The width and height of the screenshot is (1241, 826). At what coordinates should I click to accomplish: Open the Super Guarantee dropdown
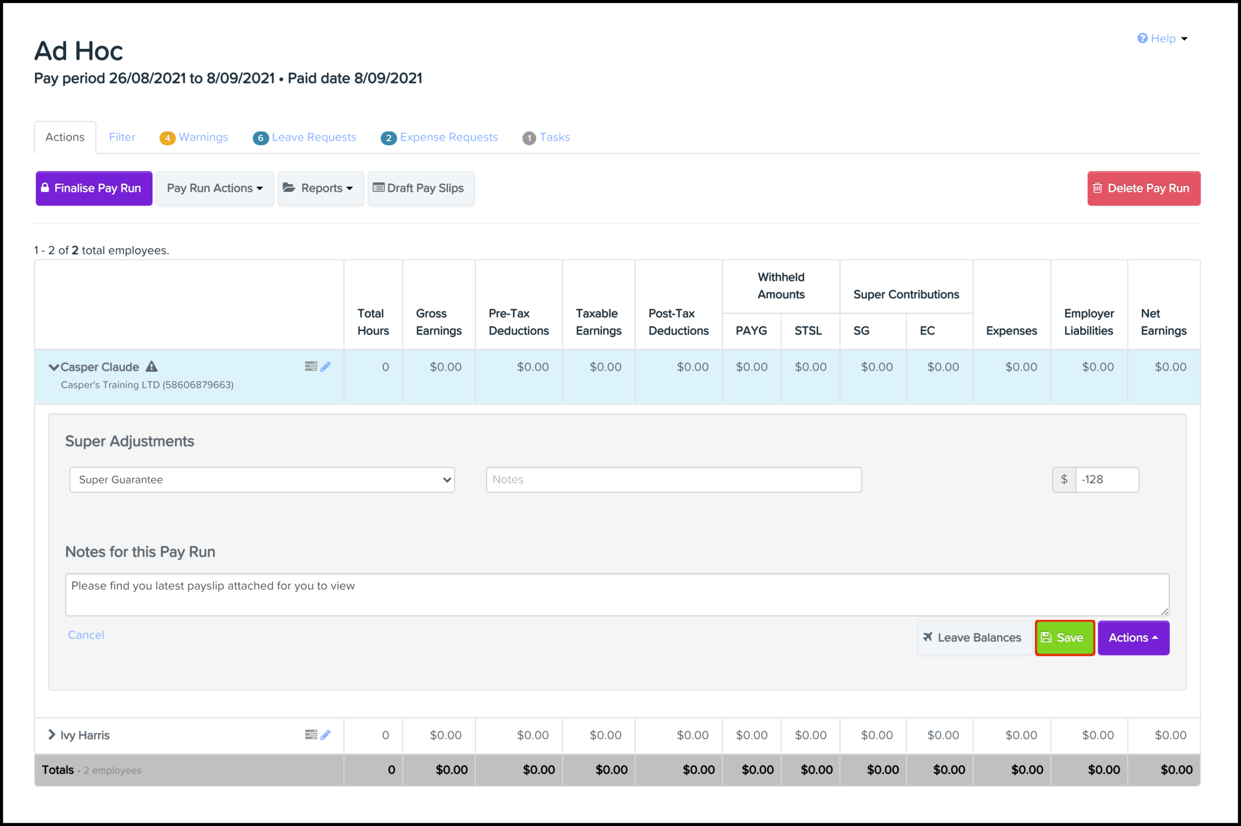[x=262, y=480]
